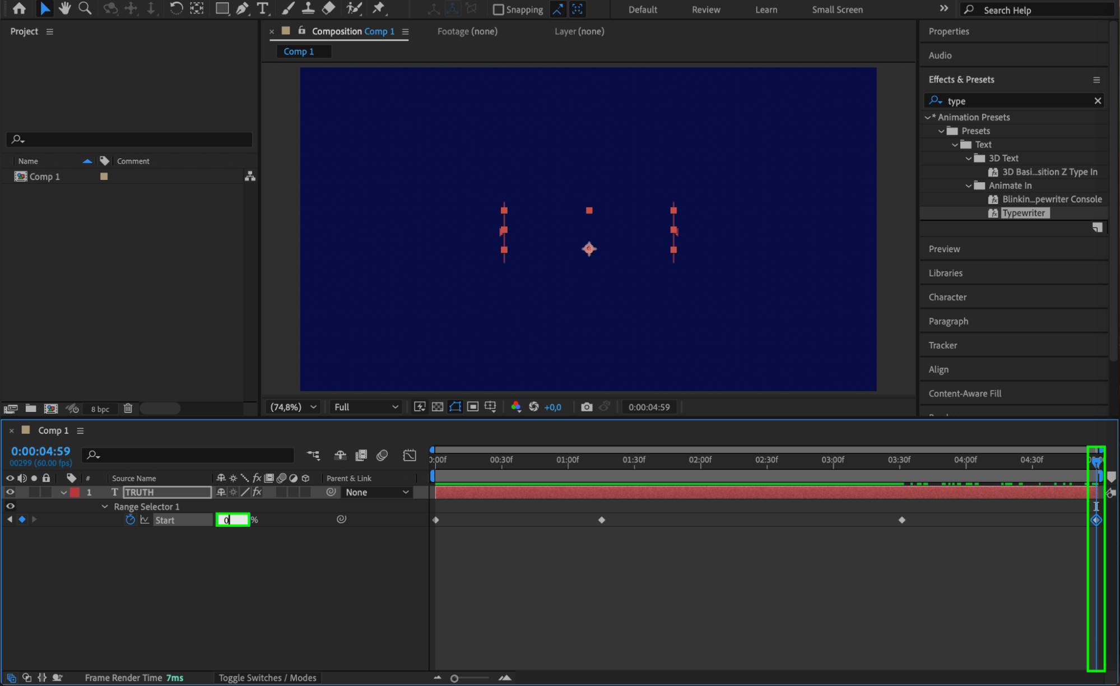Screen dimensions: 1120x686
Task: Select the Clone Stamp tool
Action: 308,8
